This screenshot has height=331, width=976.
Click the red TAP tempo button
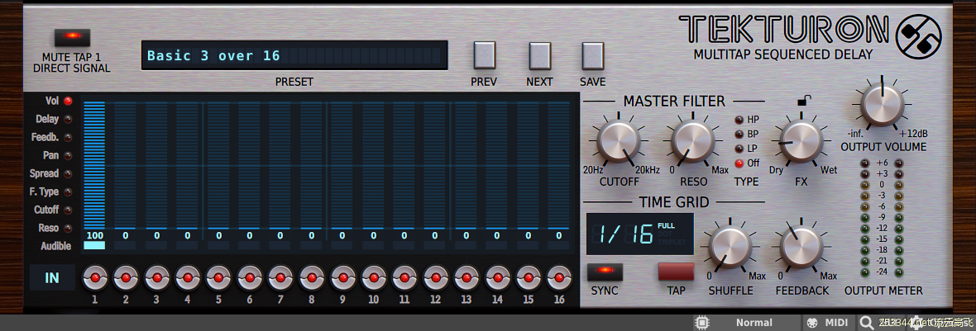676,272
